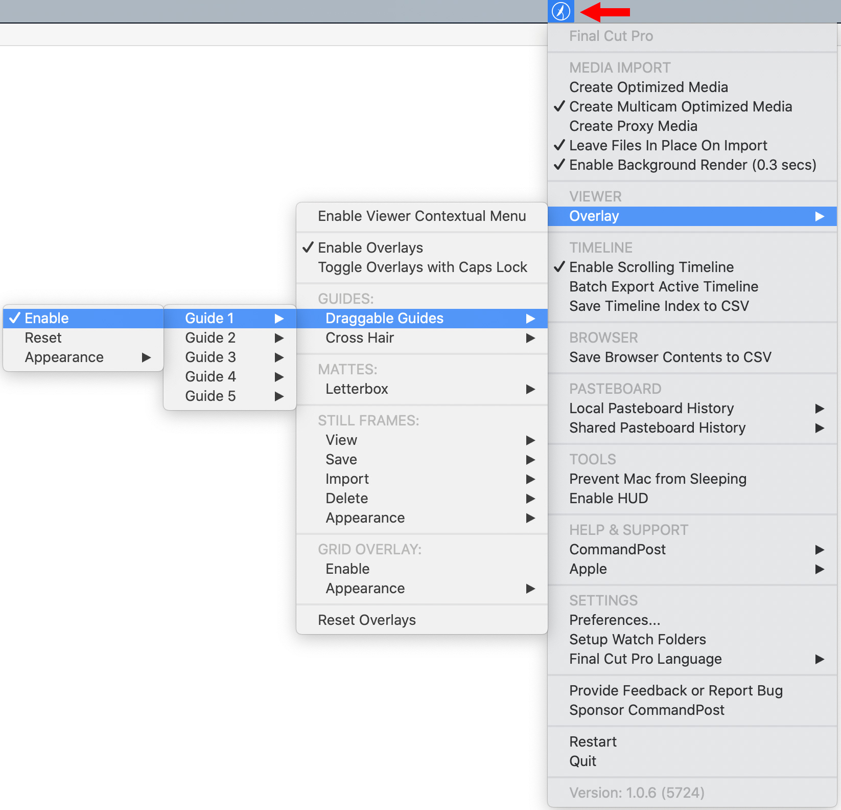Open Guide 5 submenu

pyautogui.click(x=230, y=396)
